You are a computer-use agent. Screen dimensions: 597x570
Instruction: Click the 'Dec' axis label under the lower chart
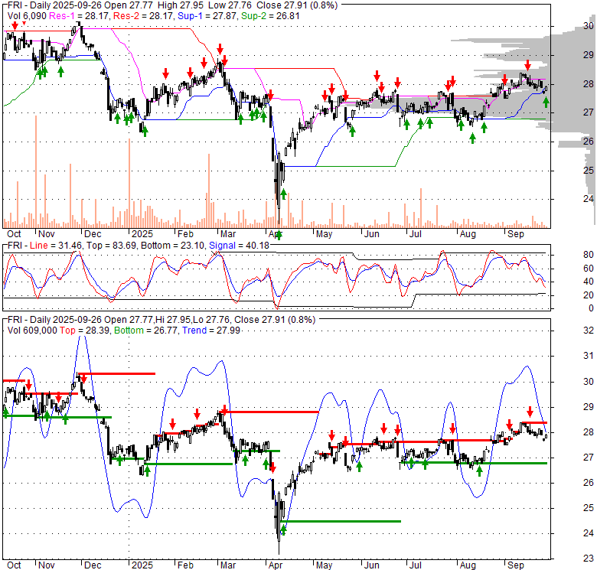[x=93, y=565]
